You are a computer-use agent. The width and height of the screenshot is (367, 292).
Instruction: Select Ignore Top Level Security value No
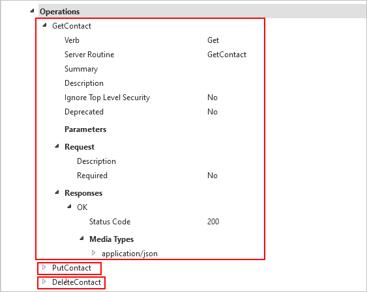(x=213, y=98)
